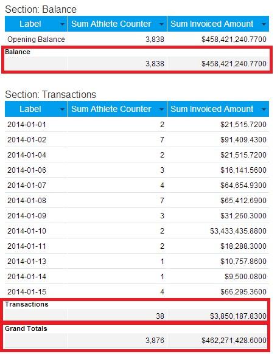The width and height of the screenshot is (280, 354).
Task: Select the 2014-01-02 date label
Action: click(x=27, y=140)
